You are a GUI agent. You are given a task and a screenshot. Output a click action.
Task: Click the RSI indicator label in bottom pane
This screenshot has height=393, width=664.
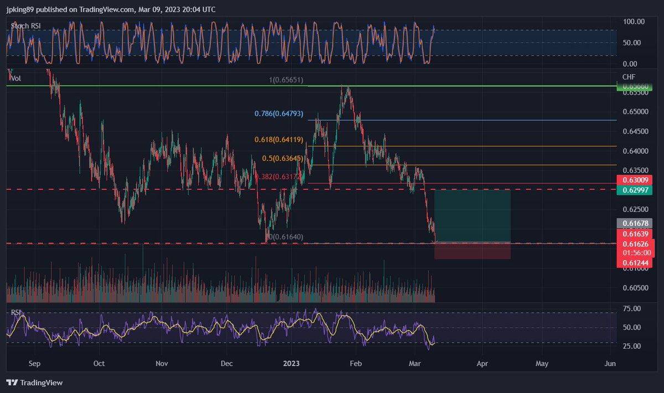pos(17,313)
